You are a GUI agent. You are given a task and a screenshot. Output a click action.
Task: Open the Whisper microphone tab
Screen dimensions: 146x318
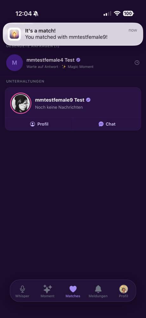[x=22, y=291]
